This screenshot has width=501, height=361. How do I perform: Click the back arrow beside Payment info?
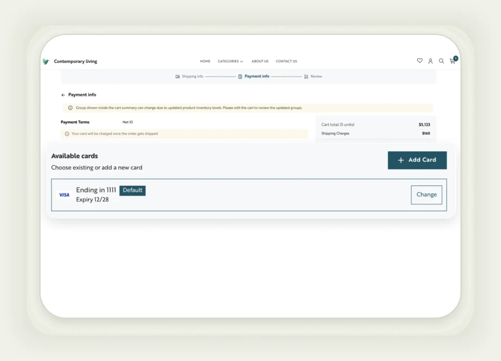pyautogui.click(x=63, y=95)
